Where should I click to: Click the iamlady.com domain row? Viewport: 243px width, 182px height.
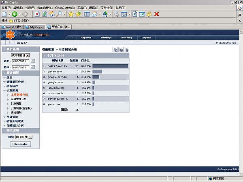tap(86, 88)
